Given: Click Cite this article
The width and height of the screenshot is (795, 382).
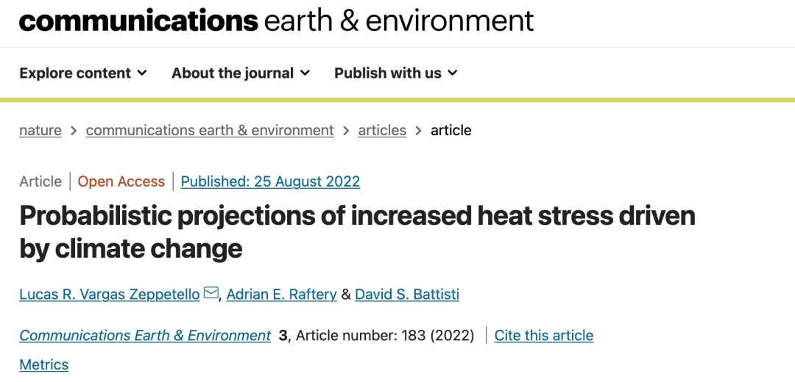Looking at the screenshot, I should coord(543,336).
